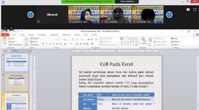The image size is (199, 110).
Task: Open Select menu in Editing group
Action: coord(175,45)
